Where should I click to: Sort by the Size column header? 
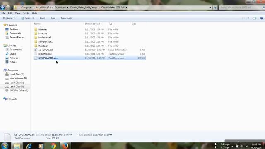pos(134,24)
